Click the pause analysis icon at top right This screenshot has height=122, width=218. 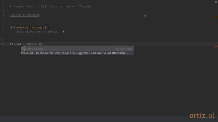click(216, 2)
